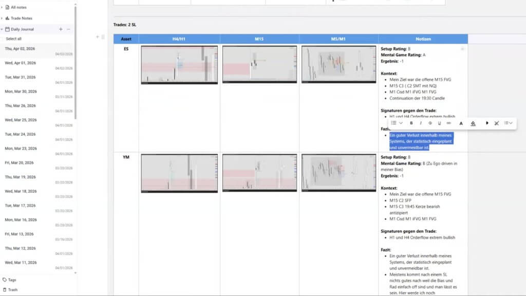The image size is (526, 296).
Task: Add a block with the plus handle
Action: (98, 37)
